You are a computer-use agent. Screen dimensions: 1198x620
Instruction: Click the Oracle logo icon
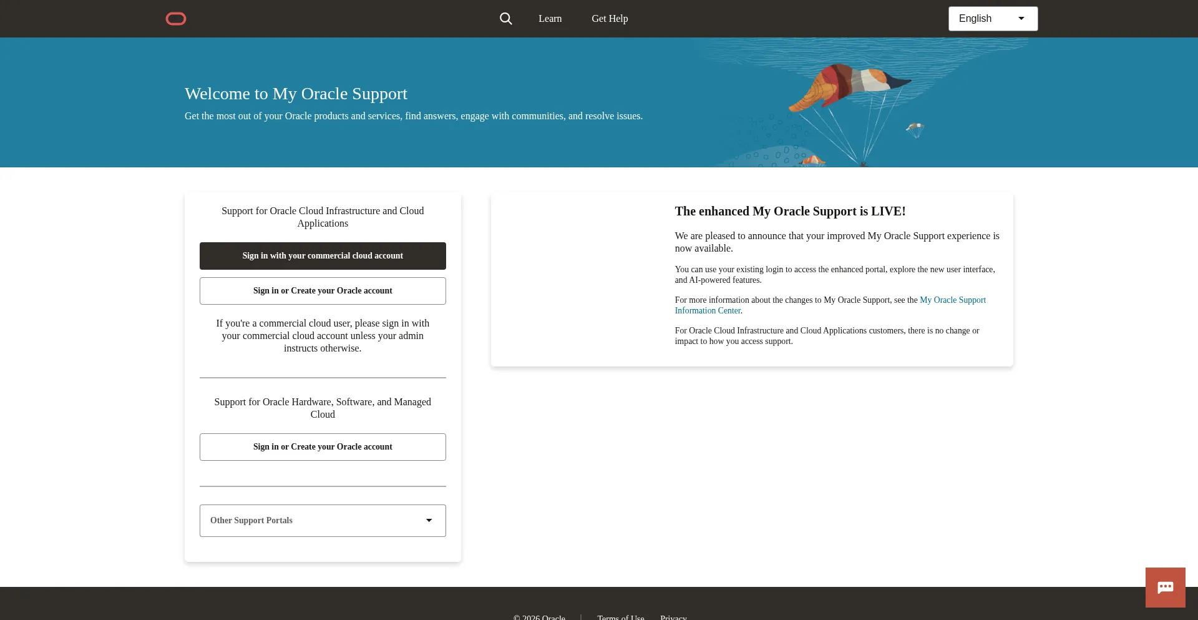[x=176, y=19]
